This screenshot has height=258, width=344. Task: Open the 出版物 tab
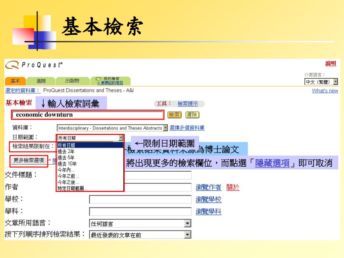pyautogui.click(x=73, y=81)
